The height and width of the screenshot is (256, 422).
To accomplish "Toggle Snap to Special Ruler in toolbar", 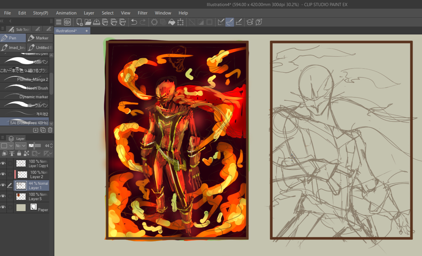I will (x=230, y=22).
